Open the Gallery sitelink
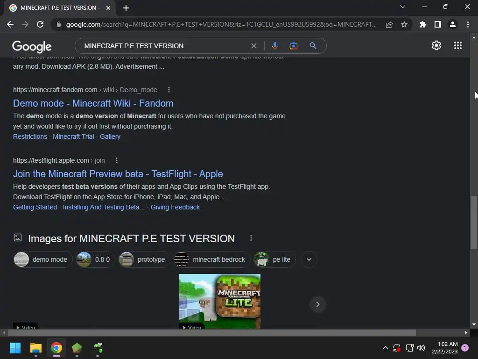This screenshot has width=478, height=359. (110, 136)
